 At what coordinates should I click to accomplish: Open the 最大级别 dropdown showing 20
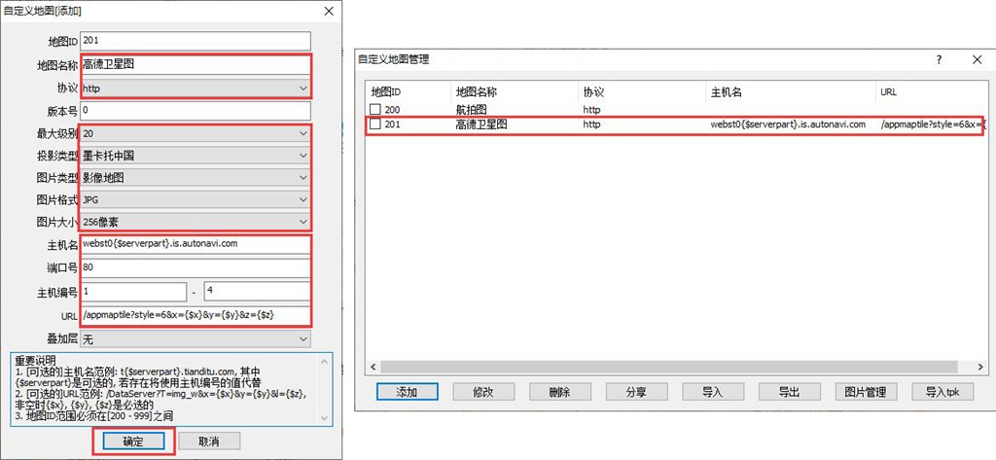pyautogui.click(x=195, y=133)
